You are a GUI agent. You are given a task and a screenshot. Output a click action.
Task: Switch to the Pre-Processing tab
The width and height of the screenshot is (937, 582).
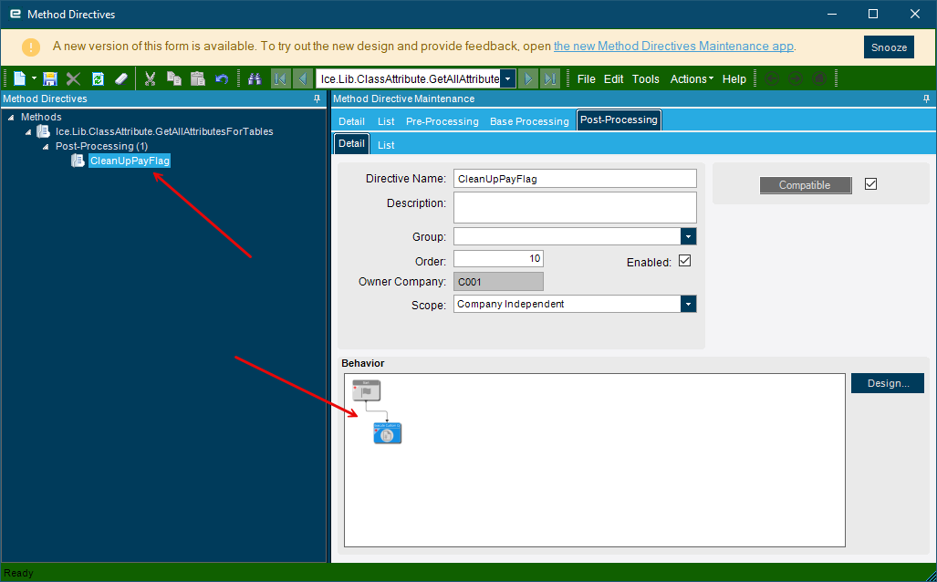coord(442,121)
